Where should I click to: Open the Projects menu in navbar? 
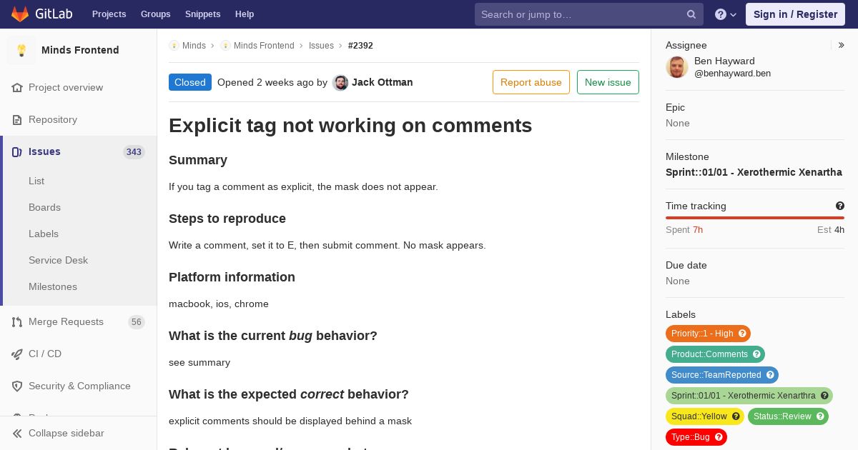[x=109, y=14]
